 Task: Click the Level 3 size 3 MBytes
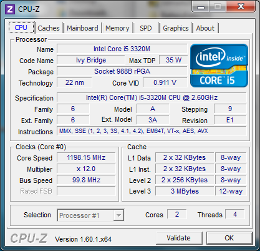point(185,191)
